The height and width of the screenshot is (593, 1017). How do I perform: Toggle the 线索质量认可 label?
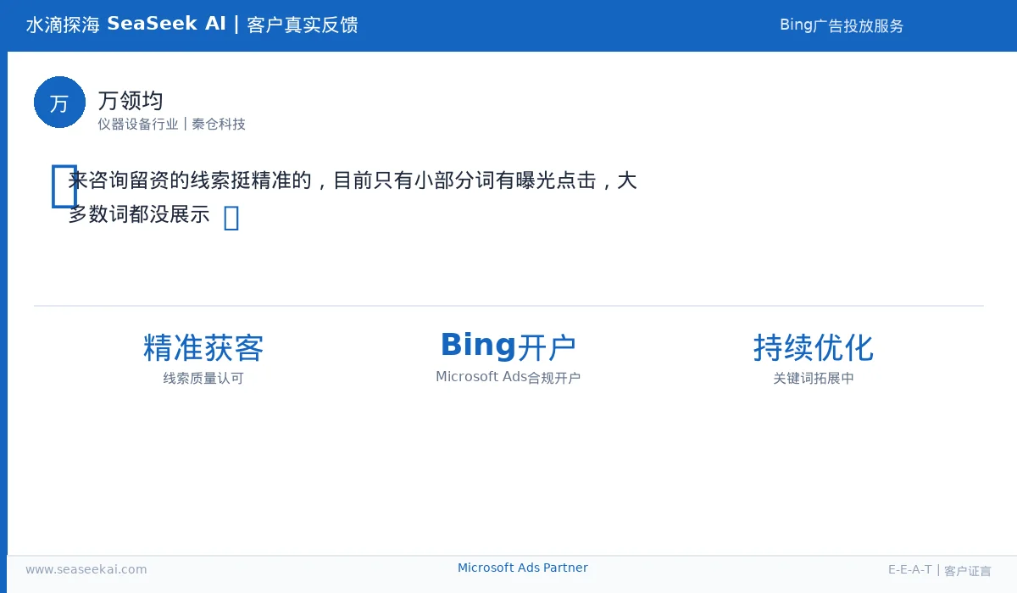[x=203, y=378]
